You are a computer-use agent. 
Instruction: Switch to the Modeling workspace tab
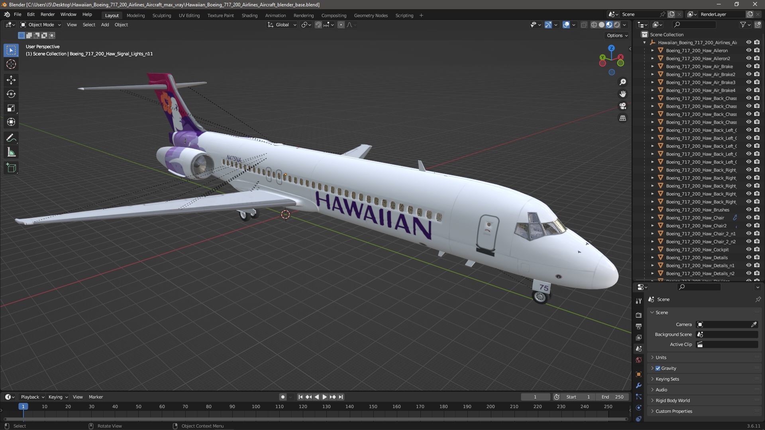135,16
